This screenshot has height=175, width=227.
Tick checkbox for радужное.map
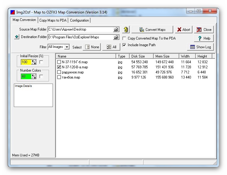[x=59, y=72]
